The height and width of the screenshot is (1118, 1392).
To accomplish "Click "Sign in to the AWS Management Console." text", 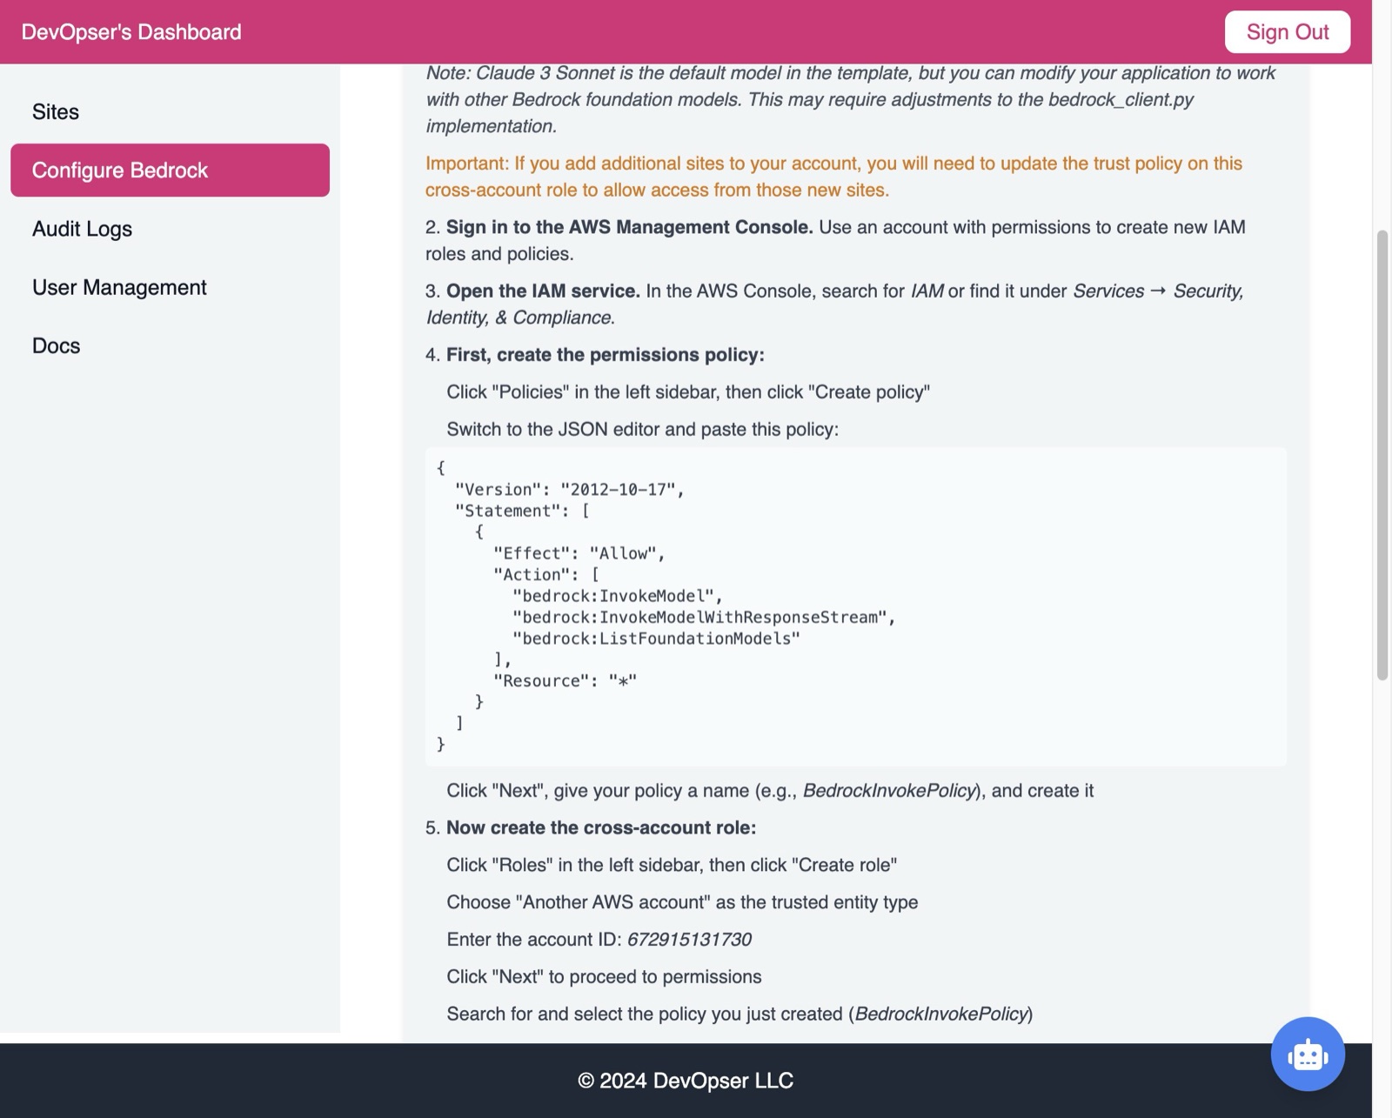I will pos(629,227).
